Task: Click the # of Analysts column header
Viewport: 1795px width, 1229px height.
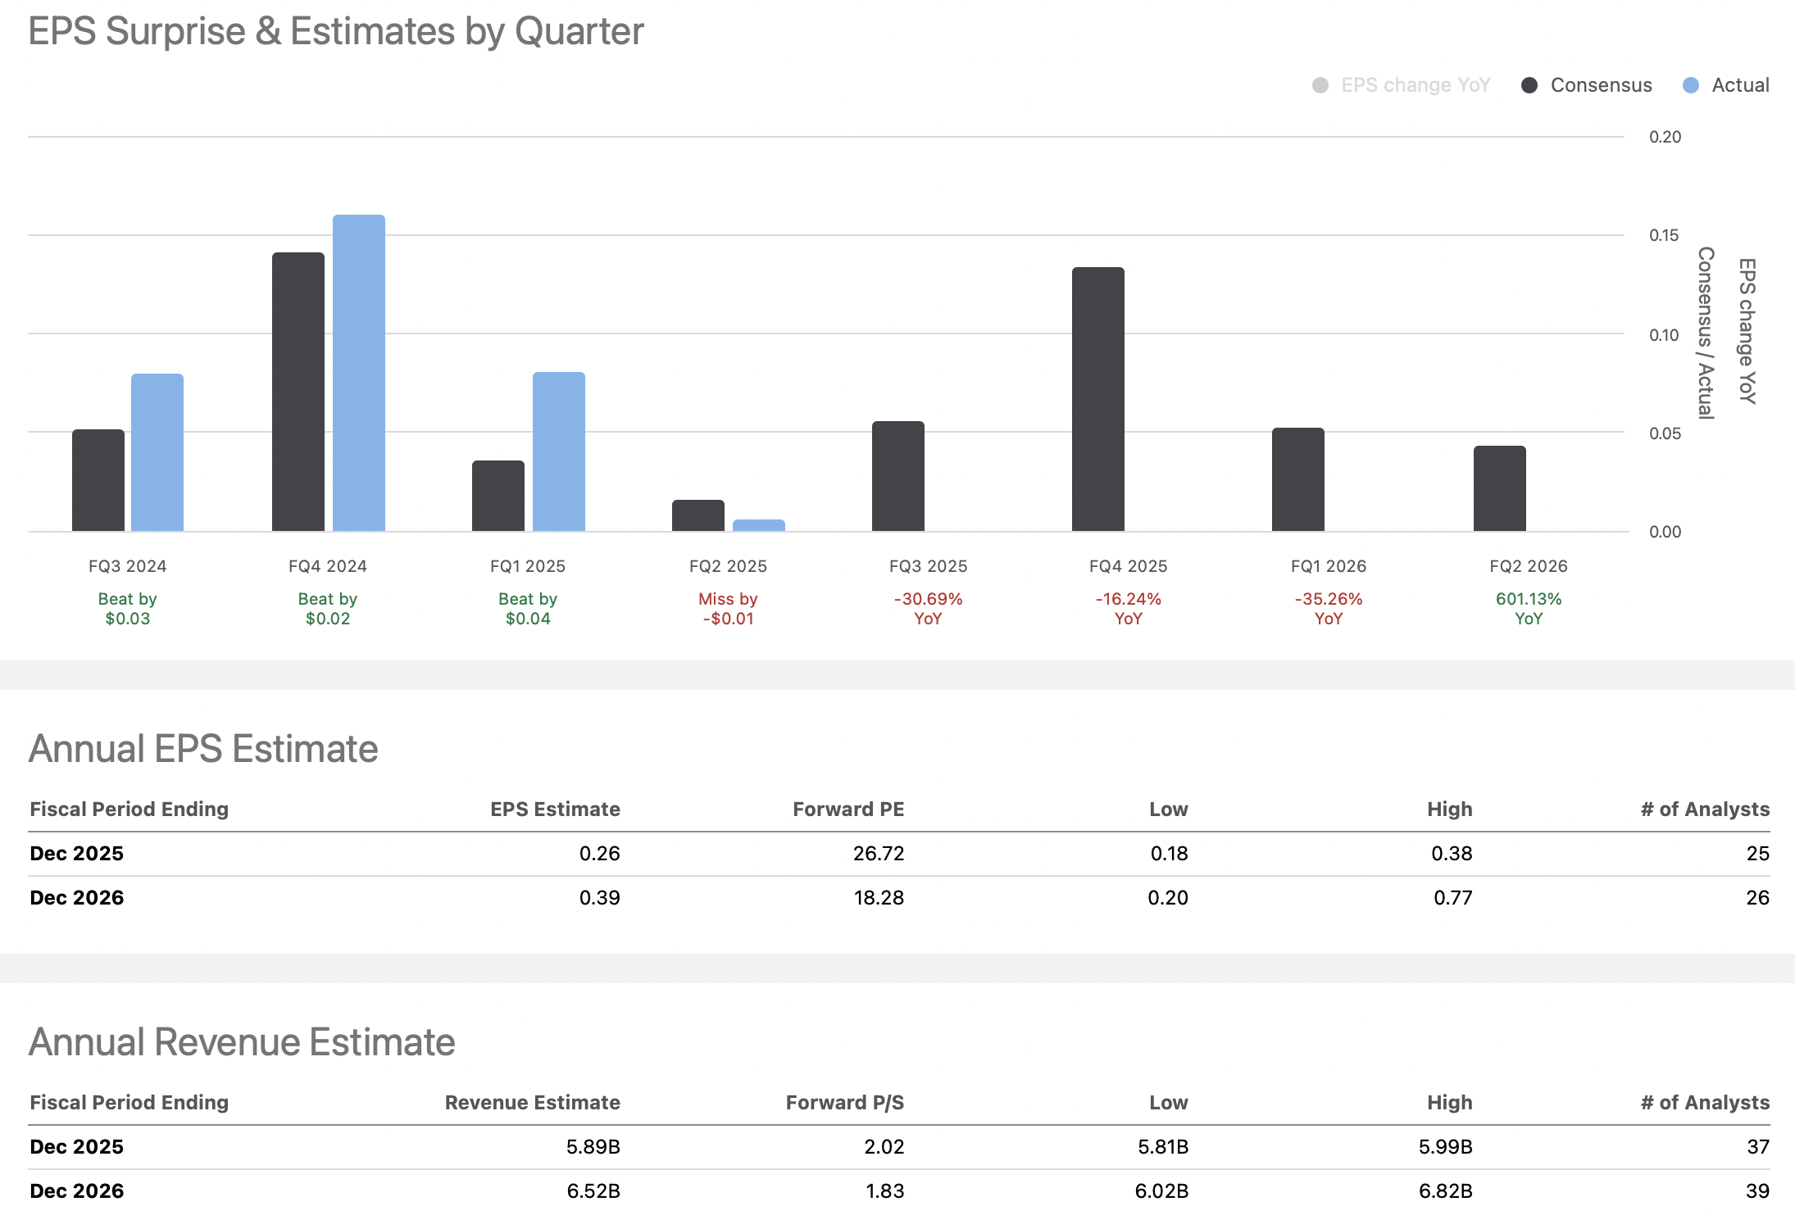Action: tap(1702, 809)
